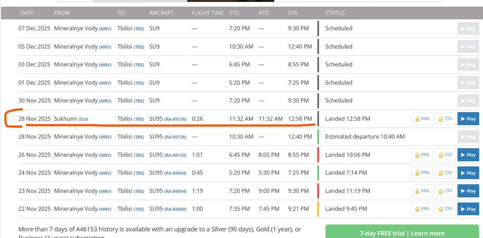The width and height of the screenshot is (483, 238).
Task: Click the disabled Play button for 03 Dec
Action: pyautogui.click(x=468, y=65)
